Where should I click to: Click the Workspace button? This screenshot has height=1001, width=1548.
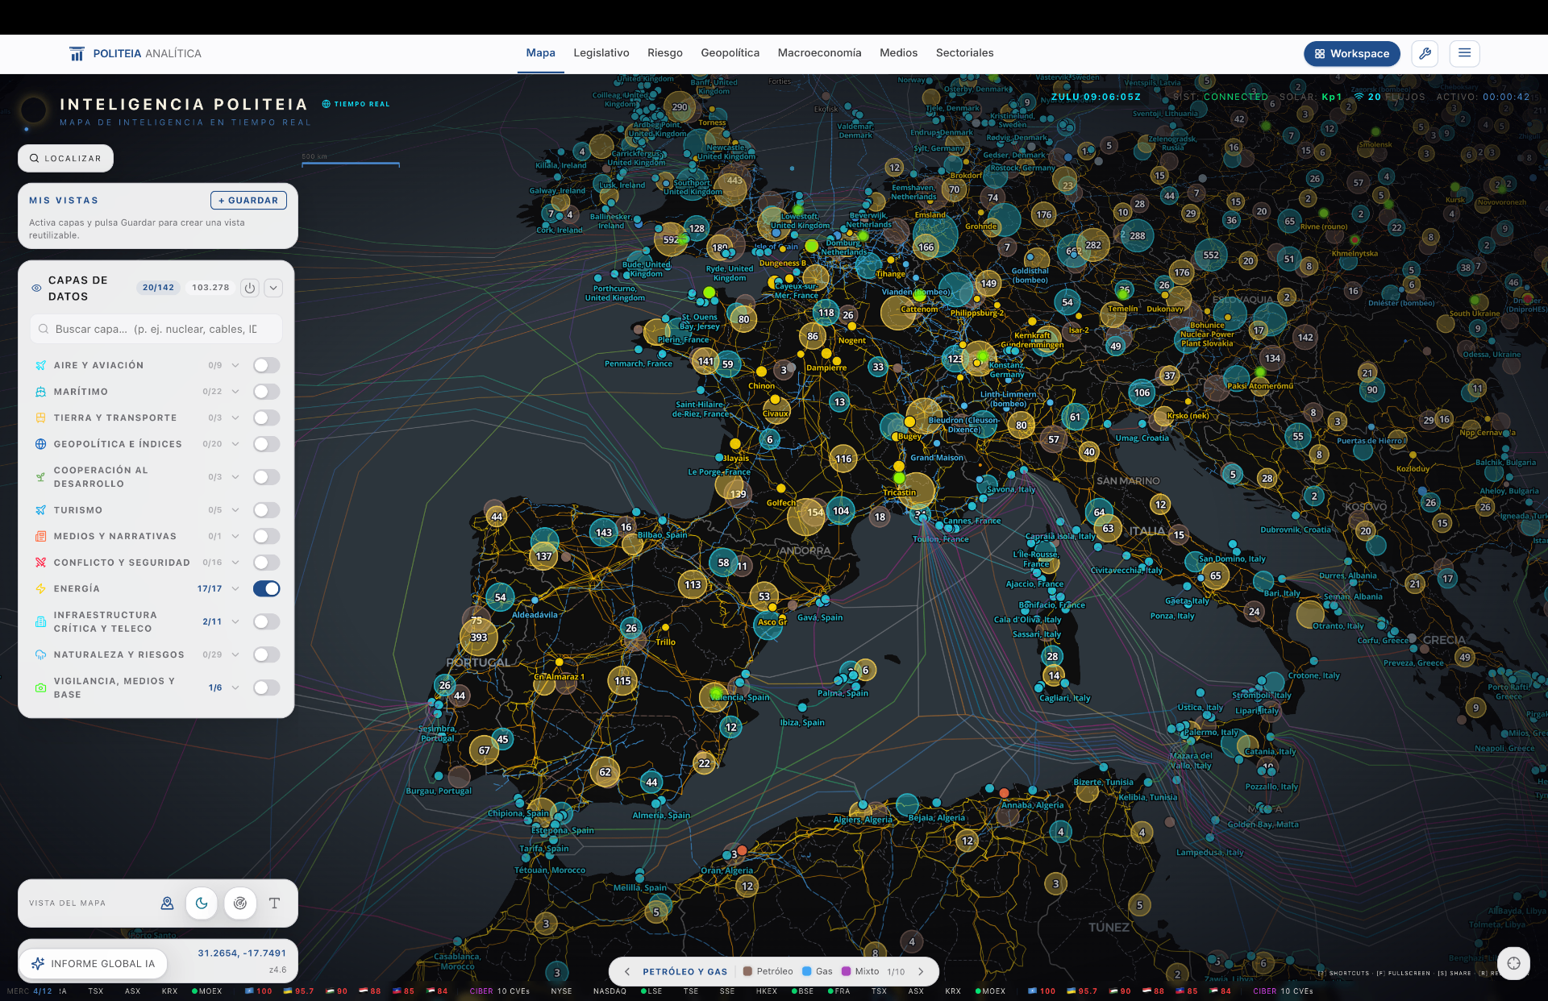click(x=1352, y=53)
